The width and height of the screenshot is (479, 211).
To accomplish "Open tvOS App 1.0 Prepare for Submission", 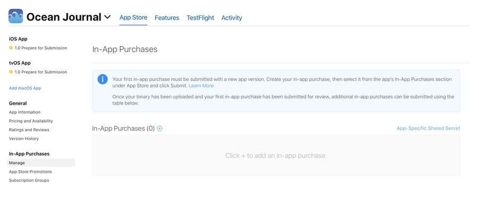I will point(40,72).
